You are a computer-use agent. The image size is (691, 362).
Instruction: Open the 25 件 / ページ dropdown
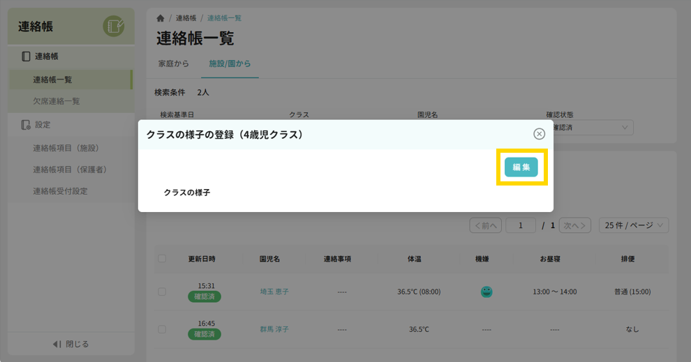634,225
